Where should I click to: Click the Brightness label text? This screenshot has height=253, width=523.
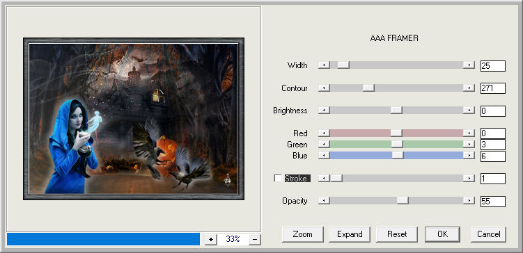pos(290,111)
